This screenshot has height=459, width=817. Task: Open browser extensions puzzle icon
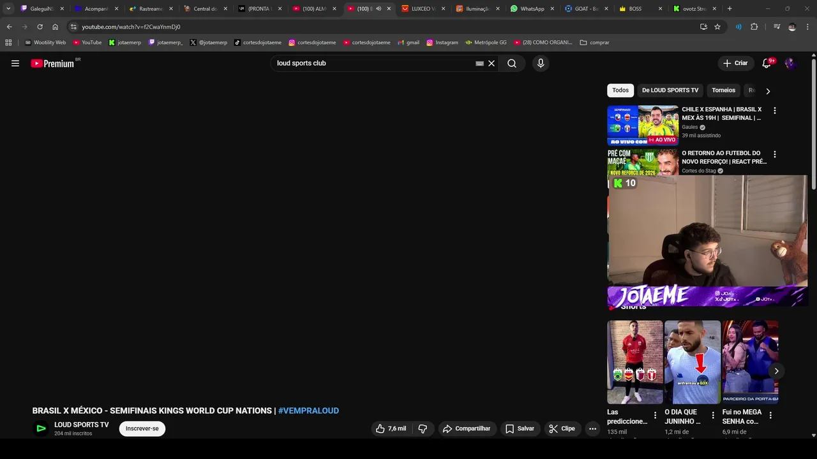pyautogui.click(x=754, y=27)
